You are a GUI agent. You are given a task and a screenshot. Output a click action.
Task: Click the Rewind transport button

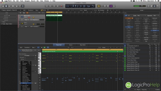47,6
